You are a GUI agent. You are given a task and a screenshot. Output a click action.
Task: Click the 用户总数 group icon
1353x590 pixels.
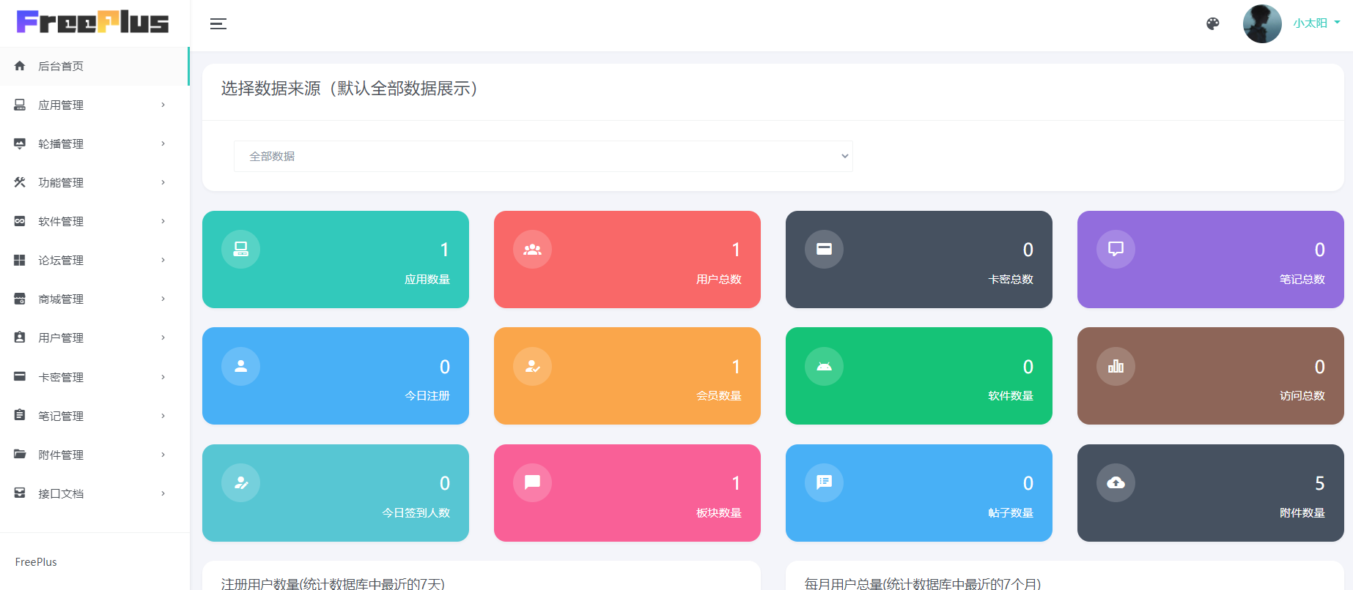tap(532, 250)
